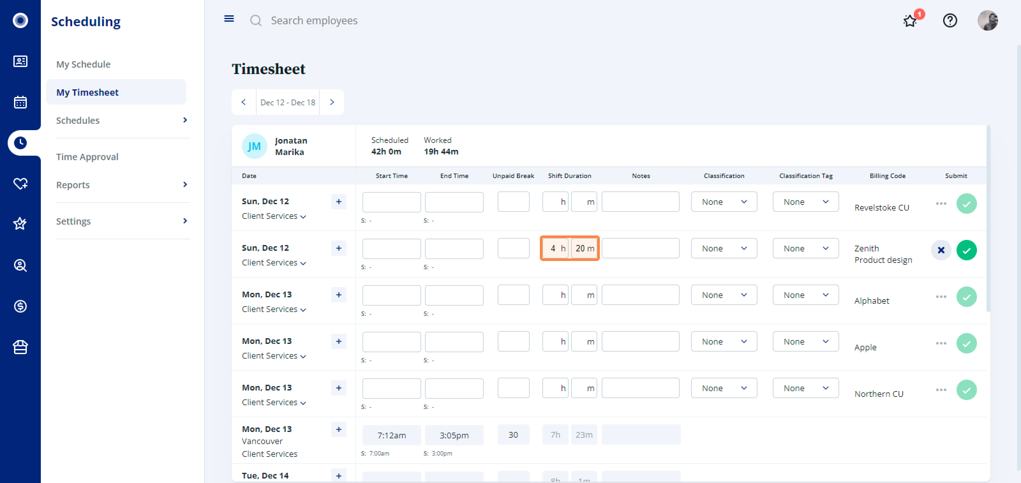Add entry plus on Vancouver row

click(339, 429)
